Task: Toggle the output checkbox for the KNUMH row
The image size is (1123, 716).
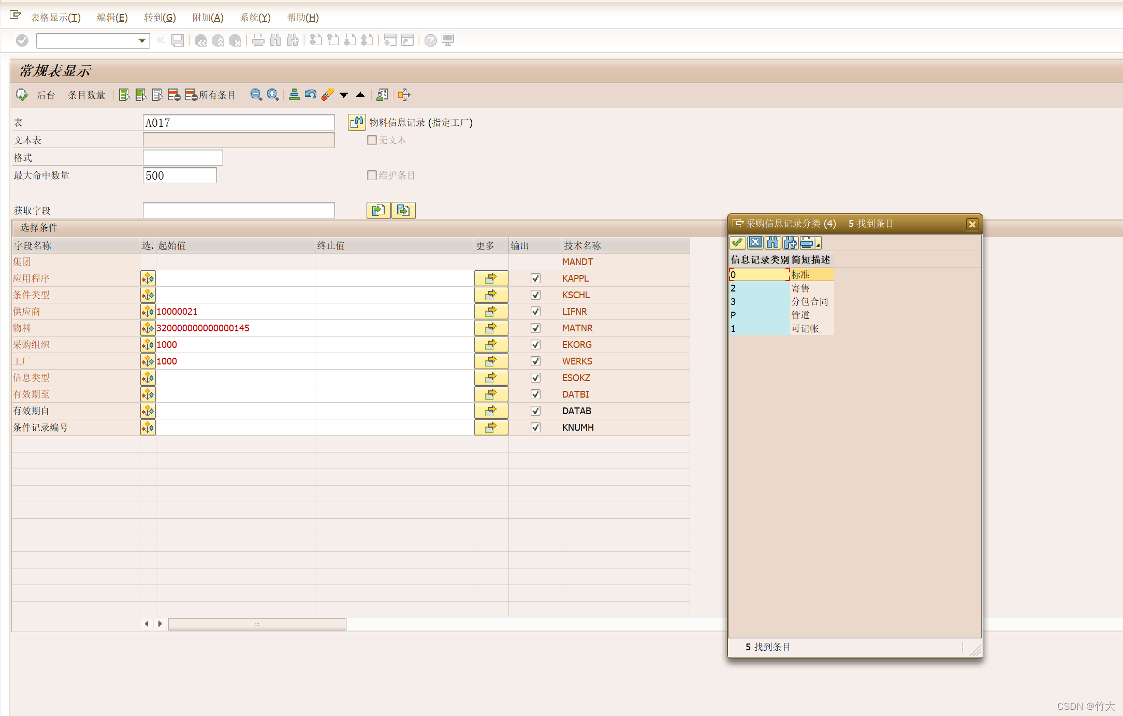Action: (x=535, y=428)
